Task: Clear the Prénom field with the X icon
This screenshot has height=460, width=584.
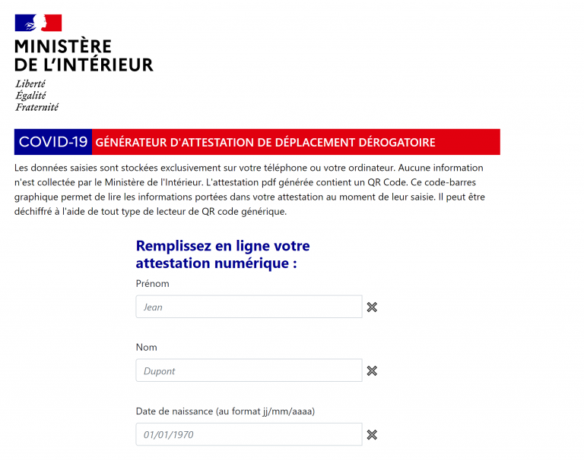Action: (x=372, y=307)
